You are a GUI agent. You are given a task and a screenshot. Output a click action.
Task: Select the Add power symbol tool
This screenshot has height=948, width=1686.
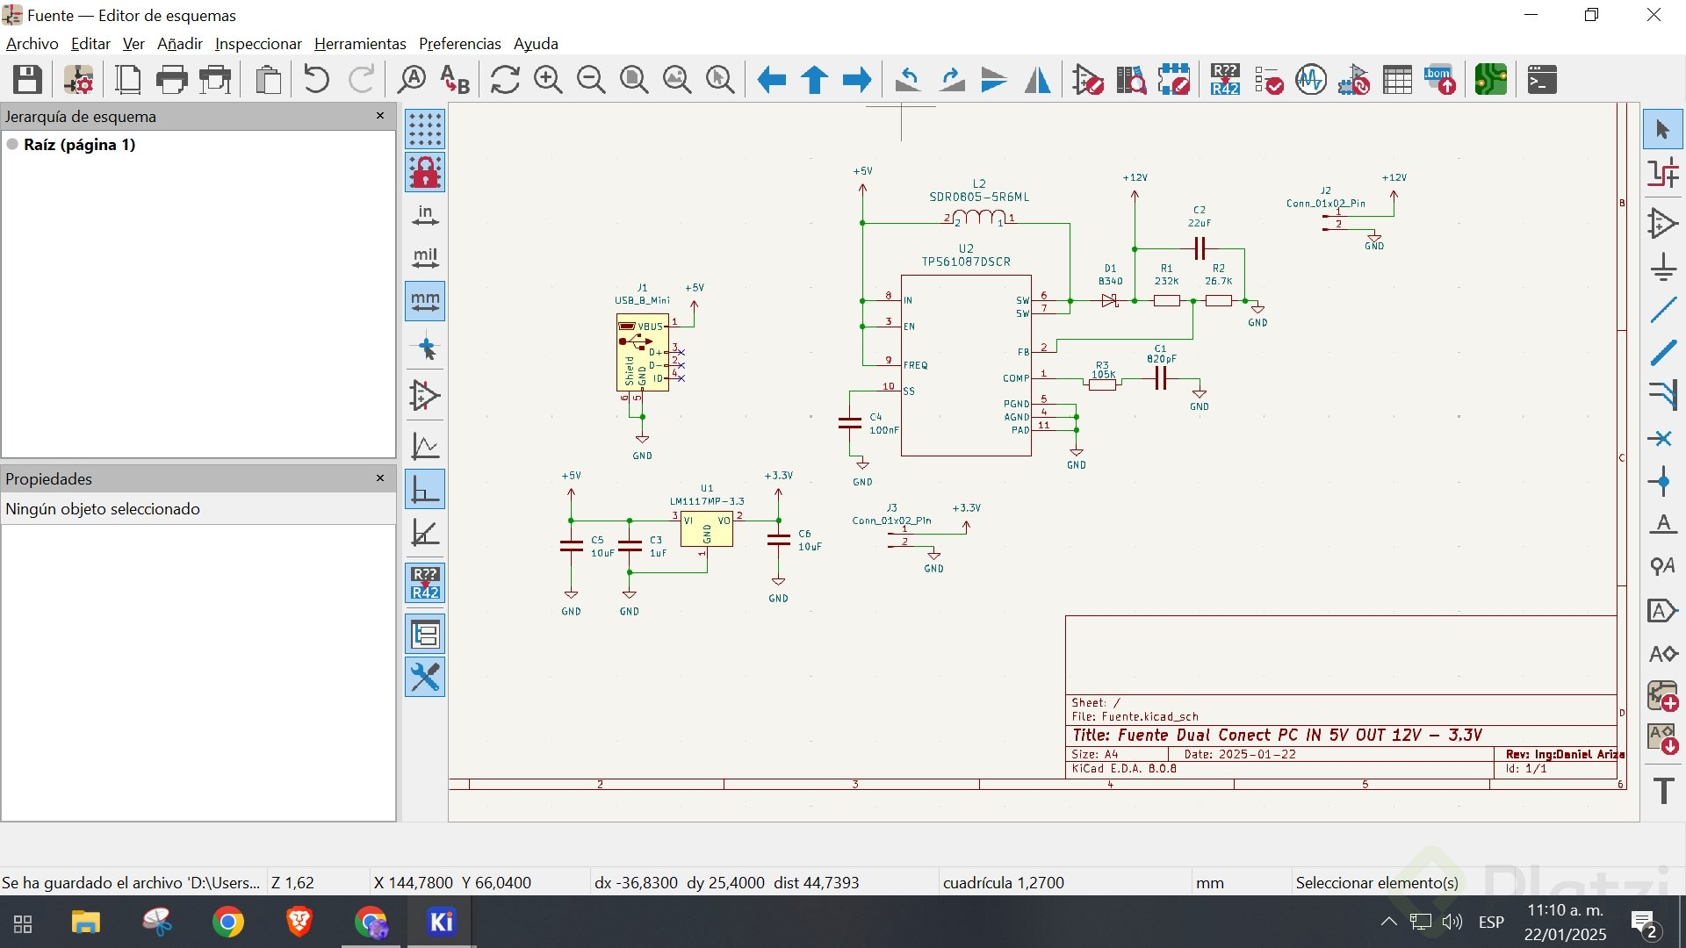click(x=1663, y=267)
